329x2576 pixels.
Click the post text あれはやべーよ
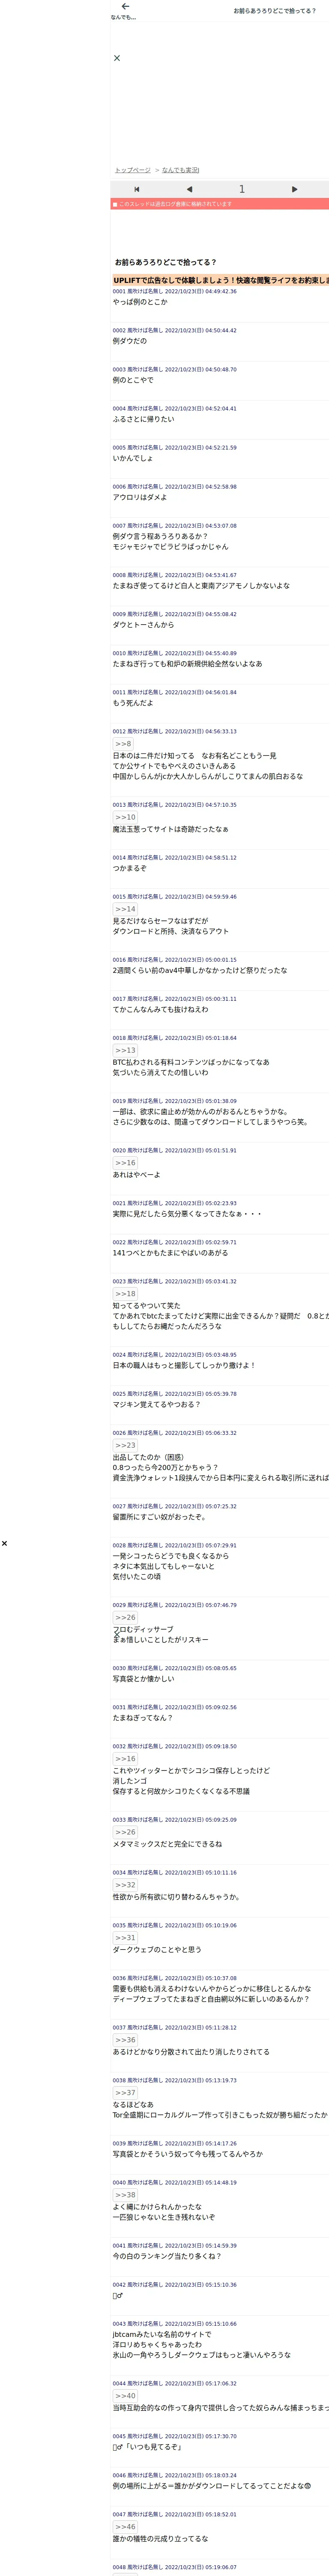137,1175
